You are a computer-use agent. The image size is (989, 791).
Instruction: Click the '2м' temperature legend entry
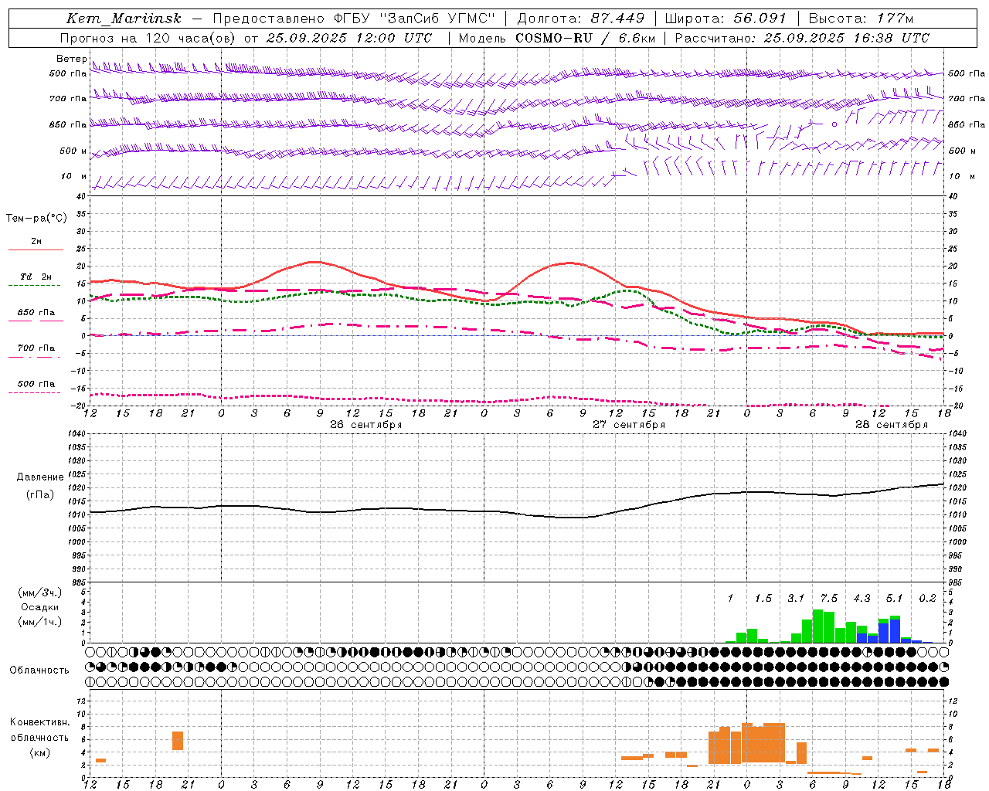36,242
